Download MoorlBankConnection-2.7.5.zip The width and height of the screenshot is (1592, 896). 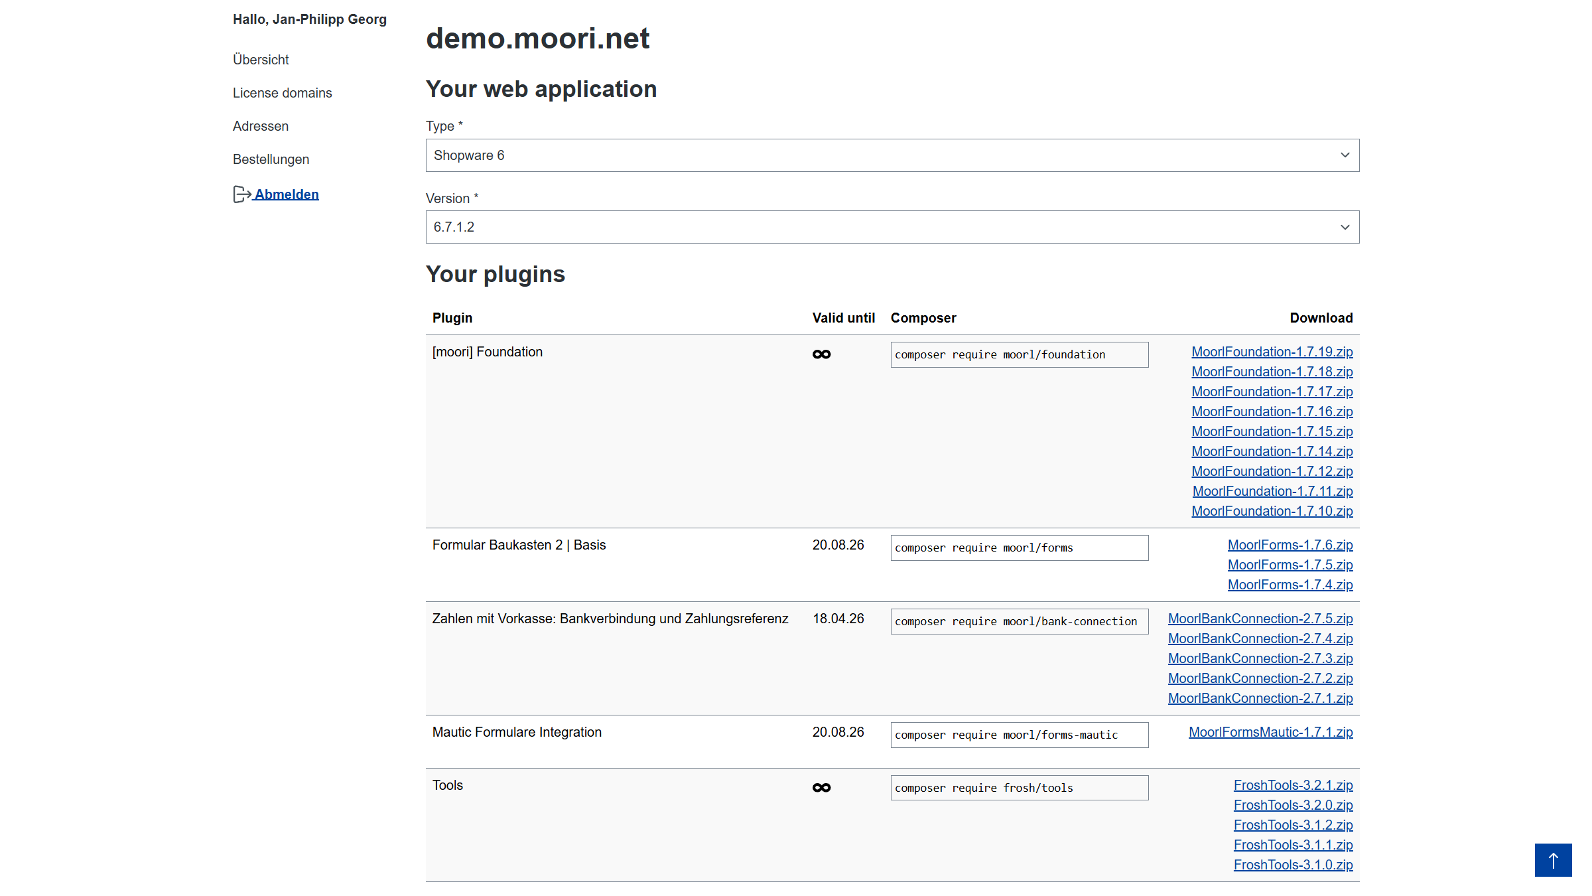[1260, 619]
